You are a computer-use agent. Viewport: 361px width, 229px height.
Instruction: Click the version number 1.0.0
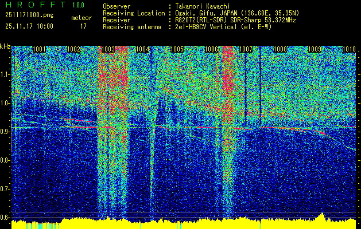click(78, 5)
